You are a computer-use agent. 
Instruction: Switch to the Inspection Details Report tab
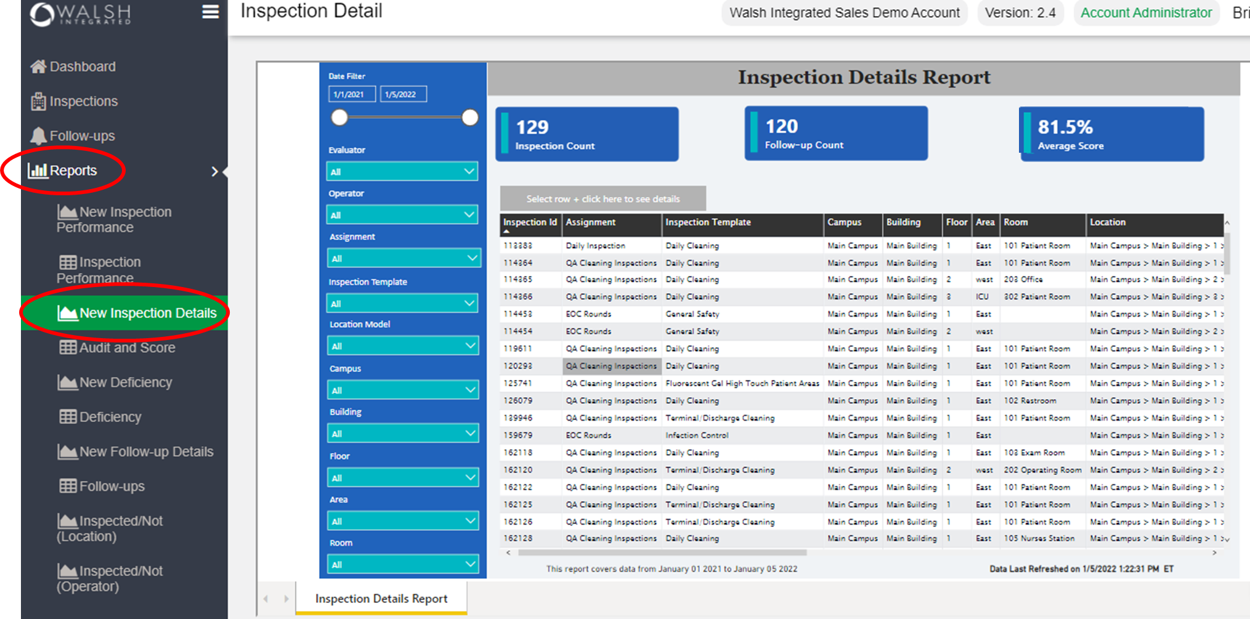(x=381, y=598)
